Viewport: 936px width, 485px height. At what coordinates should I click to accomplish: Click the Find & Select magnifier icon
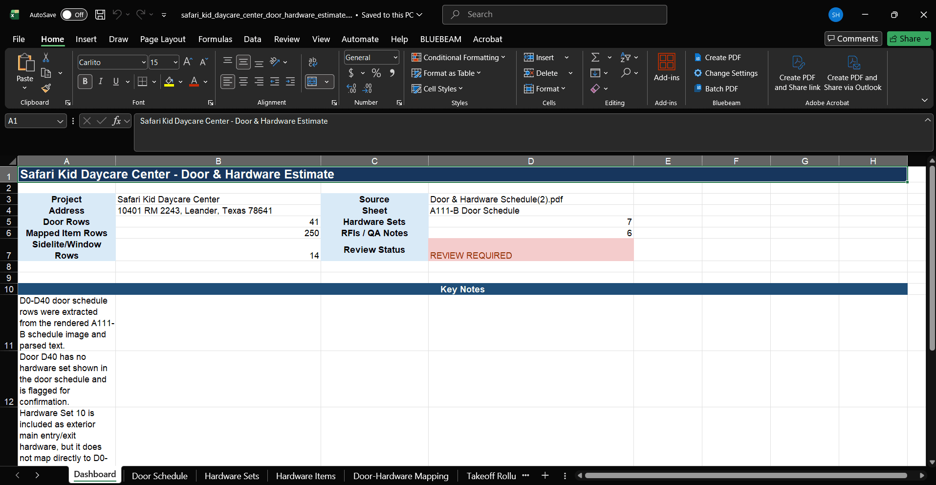tap(626, 73)
